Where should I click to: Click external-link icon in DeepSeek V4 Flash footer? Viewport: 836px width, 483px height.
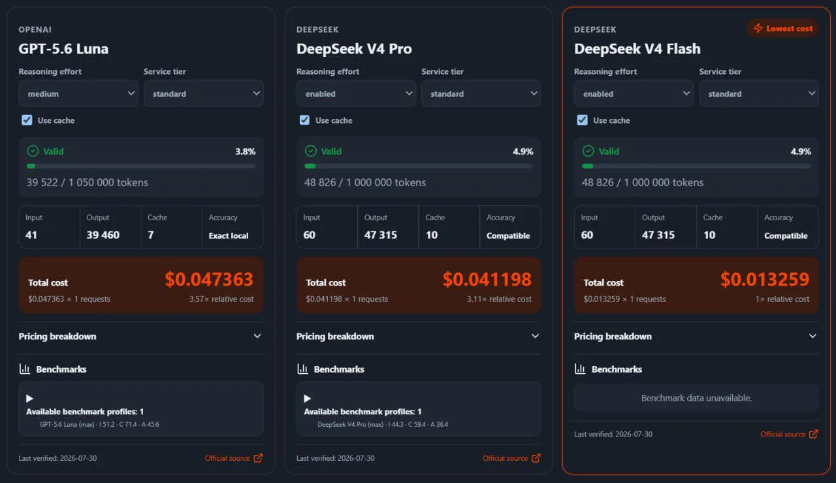point(813,434)
